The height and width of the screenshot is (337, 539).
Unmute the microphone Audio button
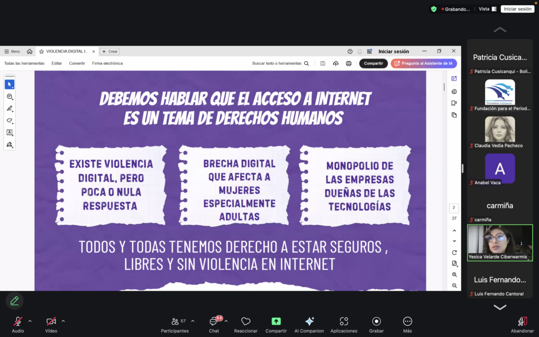[x=18, y=321]
